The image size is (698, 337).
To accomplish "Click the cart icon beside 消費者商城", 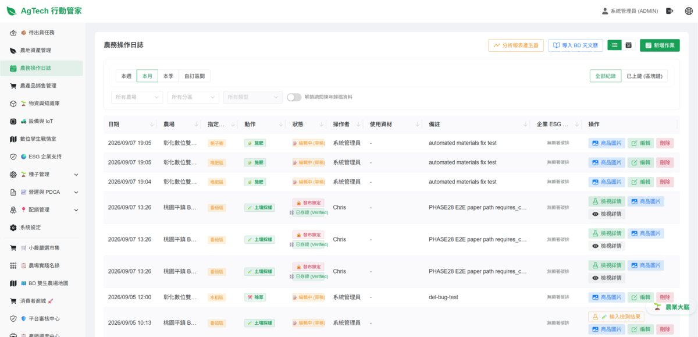I will (x=13, y=301).
